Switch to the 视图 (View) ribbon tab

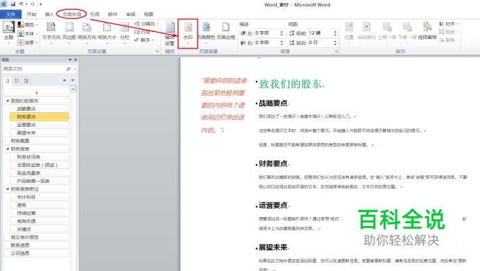(148, 14)
